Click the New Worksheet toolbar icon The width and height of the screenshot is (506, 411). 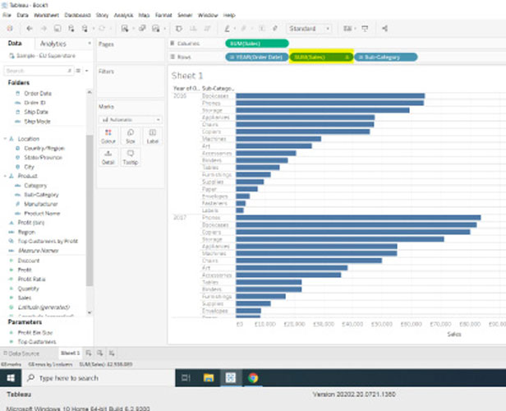tap(125, 29)
